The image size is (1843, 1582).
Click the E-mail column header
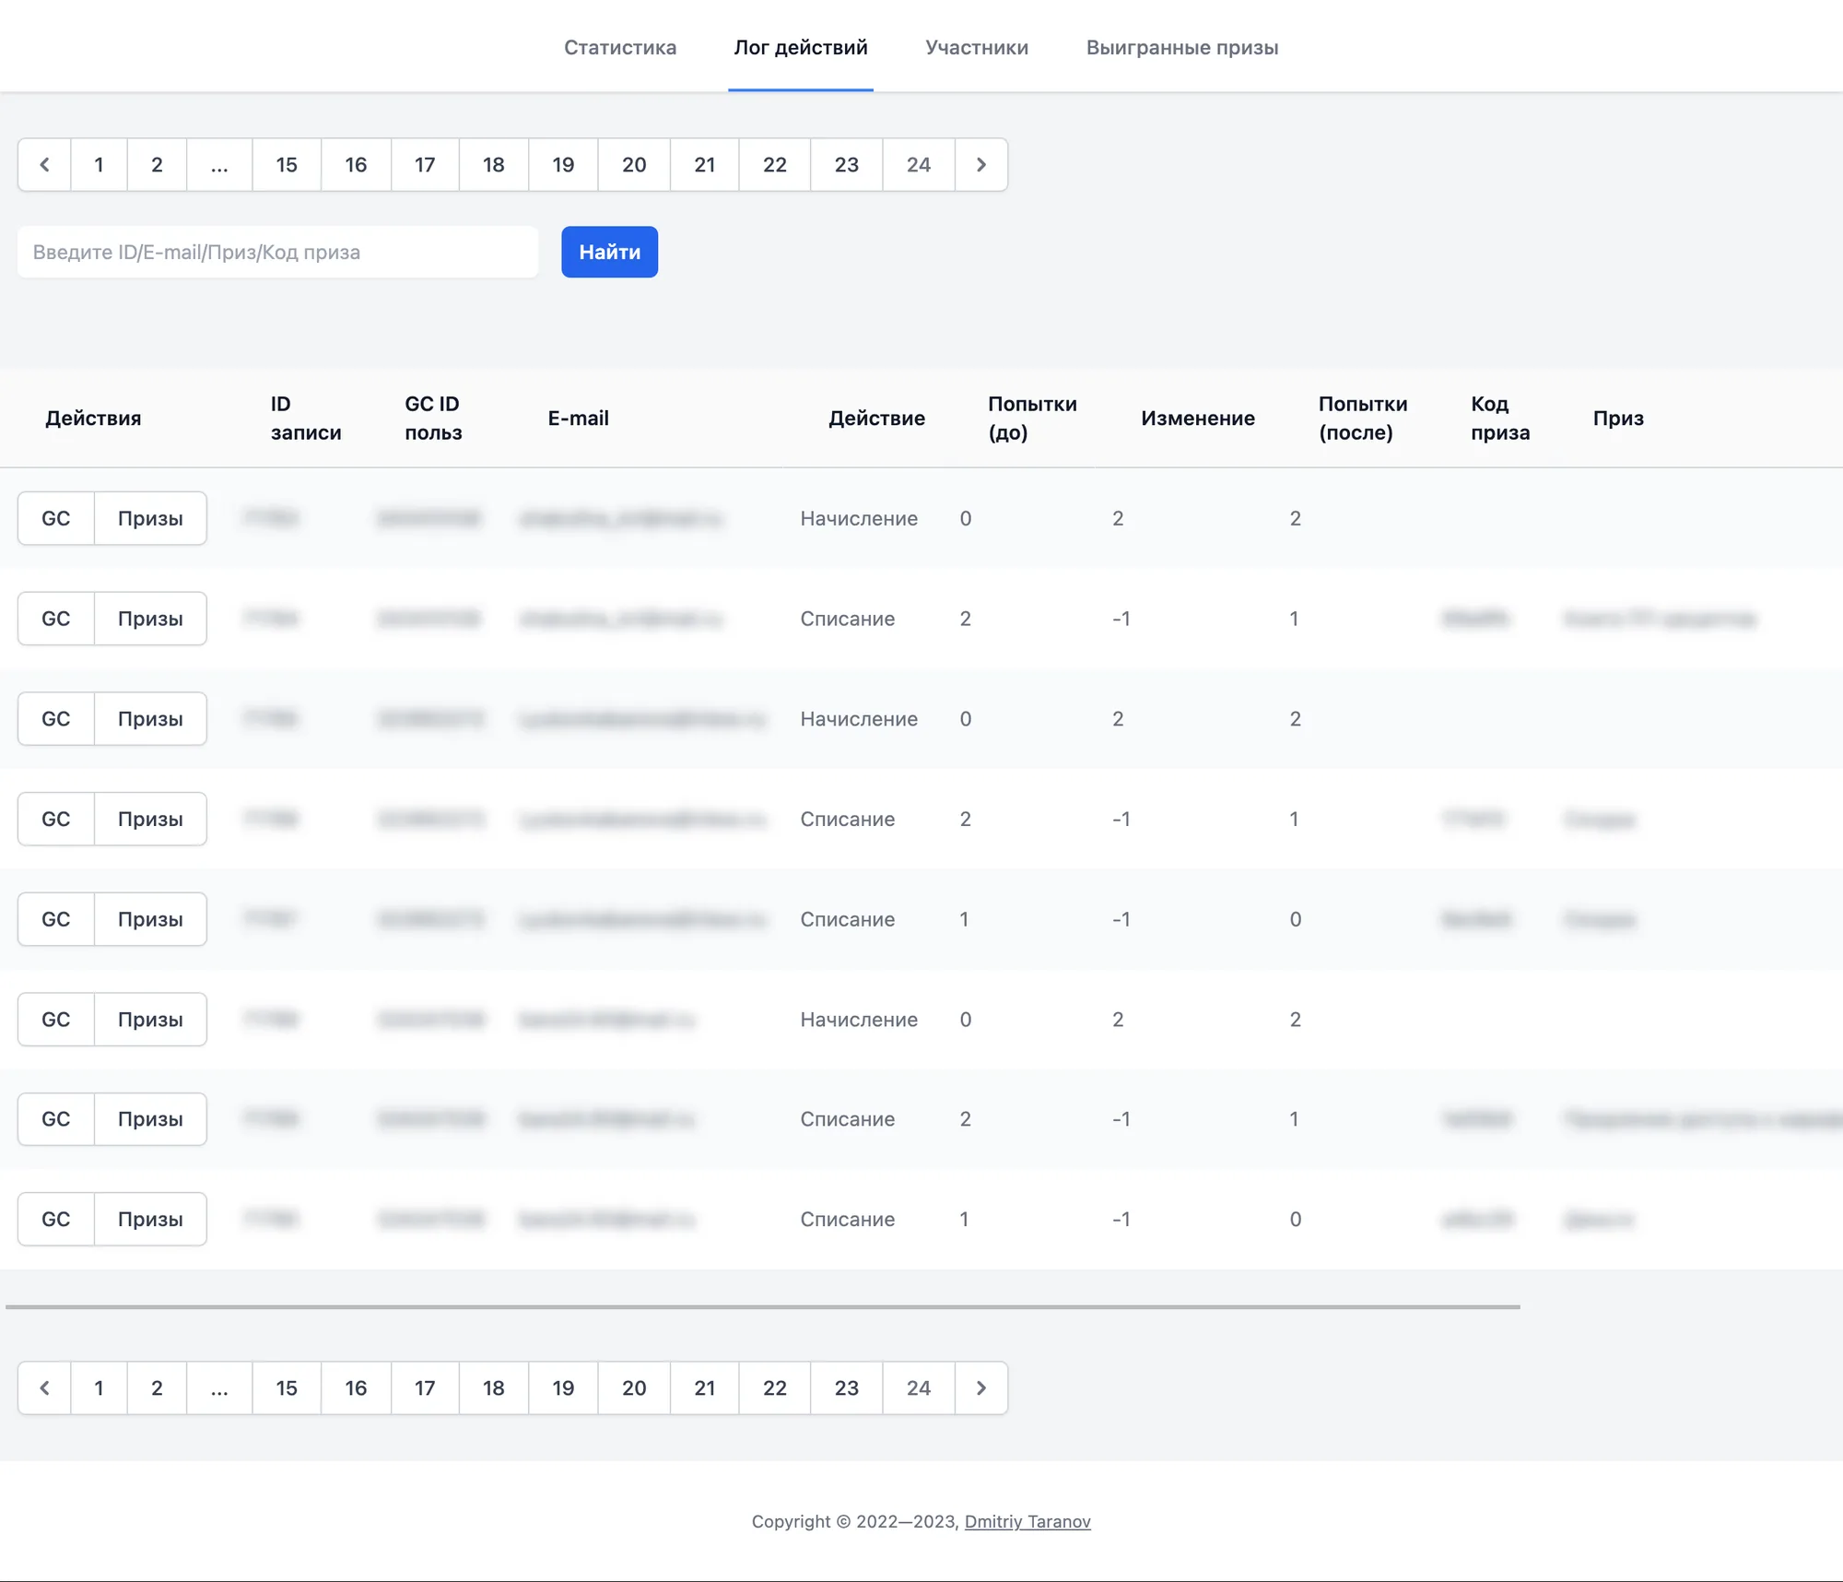pos(579,418)
